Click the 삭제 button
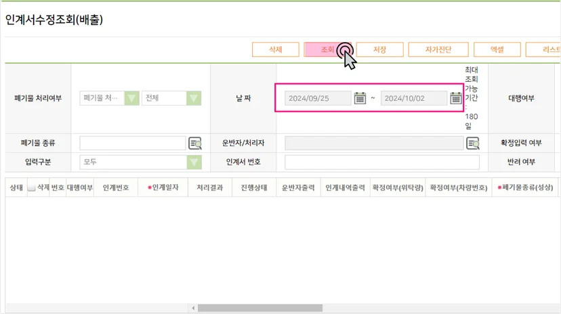The width and height of the screenshot is (561, 314). click(x=276, y=49)
